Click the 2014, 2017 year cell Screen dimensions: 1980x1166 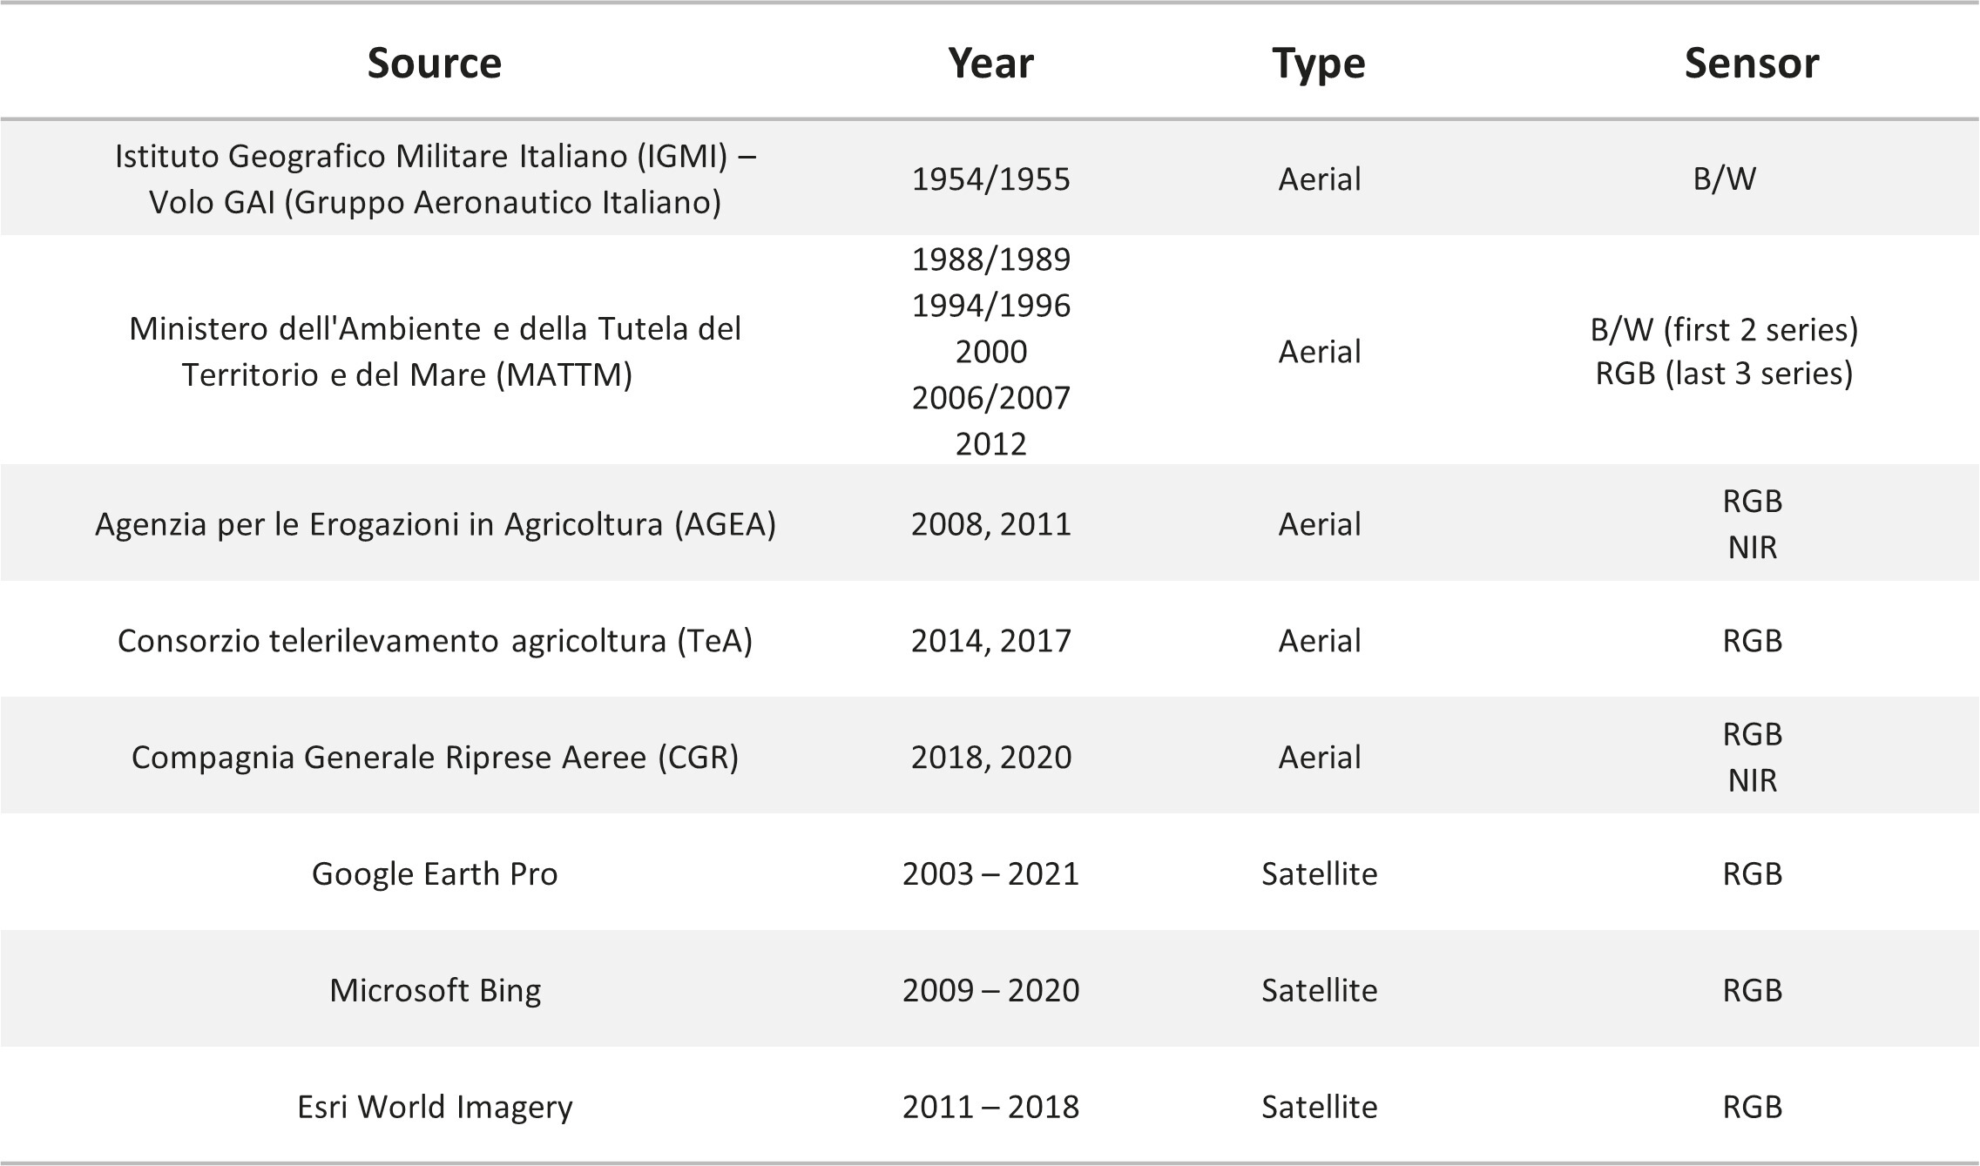coord(990,641)
